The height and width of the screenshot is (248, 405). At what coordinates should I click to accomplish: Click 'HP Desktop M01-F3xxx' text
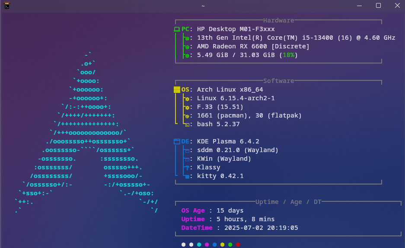(x=236, y=29)
